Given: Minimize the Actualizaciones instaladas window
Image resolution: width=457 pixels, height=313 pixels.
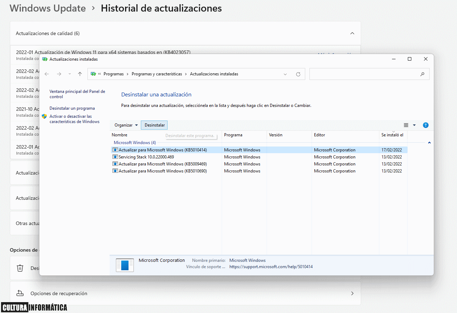Looking at the screenshot, I should (393, 59).
